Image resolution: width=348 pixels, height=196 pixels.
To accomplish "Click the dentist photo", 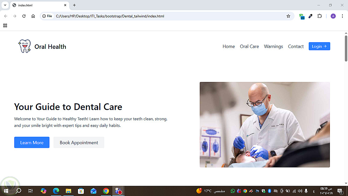I will point(264,125).
